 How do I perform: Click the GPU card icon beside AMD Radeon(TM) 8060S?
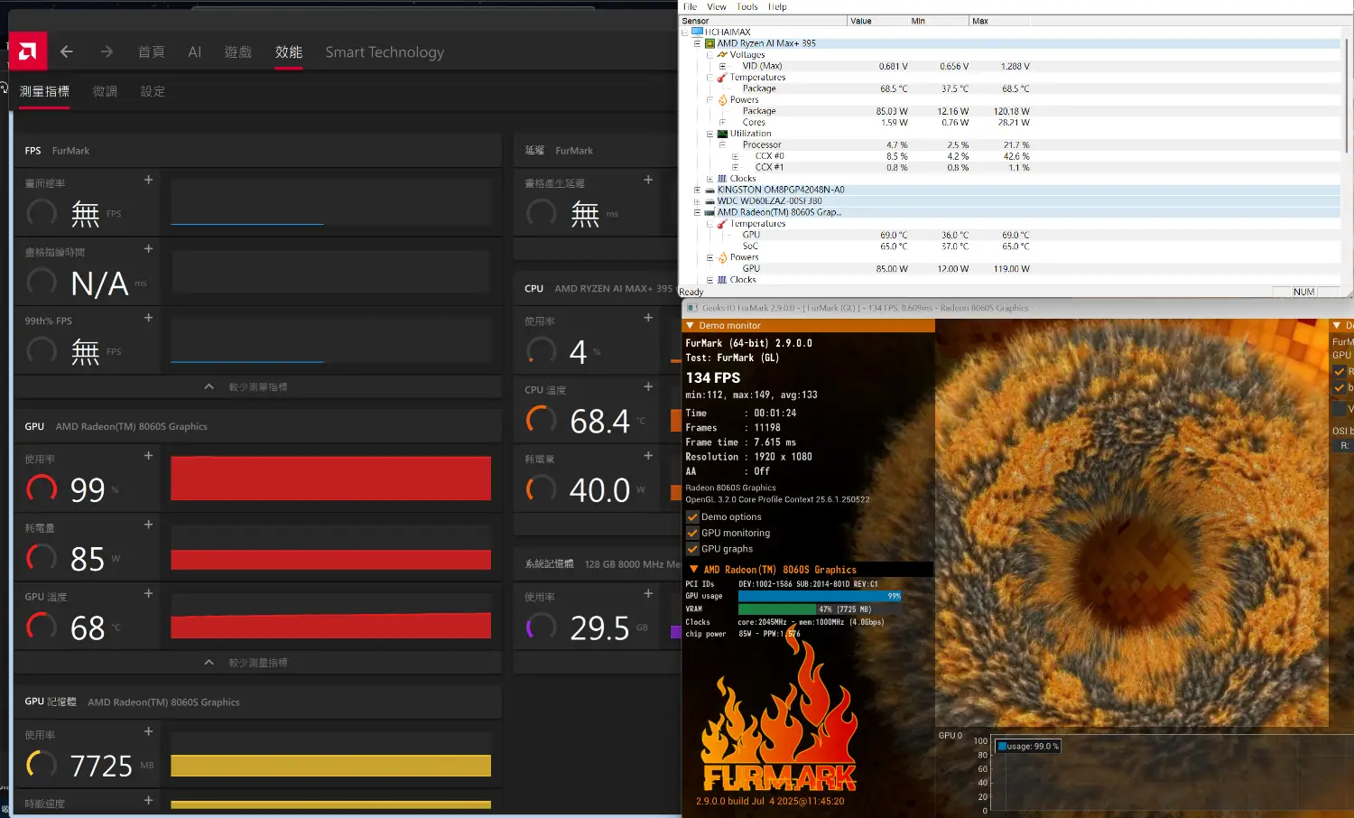click(x=709, y=212)
